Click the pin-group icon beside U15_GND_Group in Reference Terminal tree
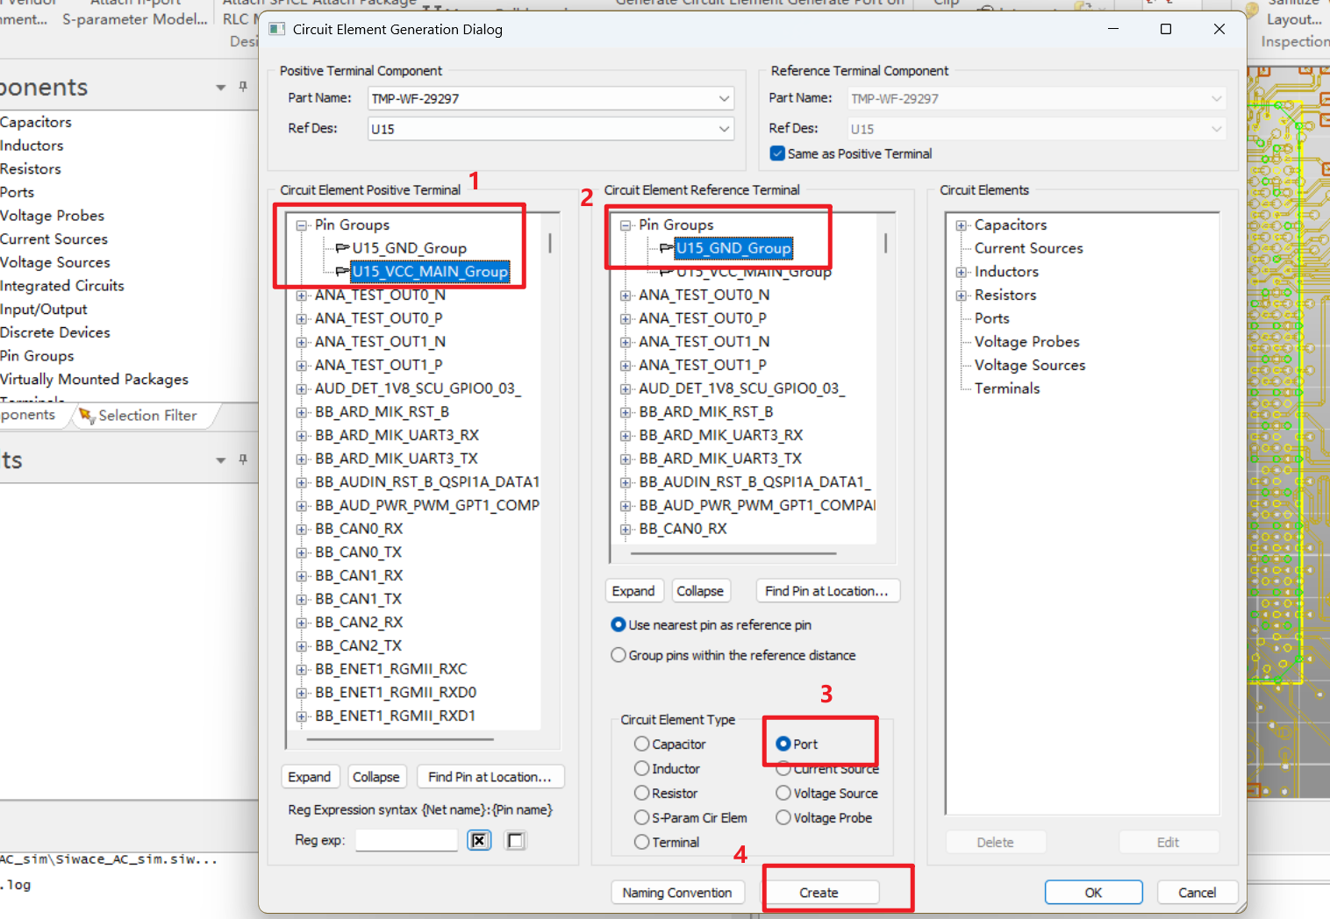Viewport: 1330px width, 919px height. coord(667,248)
